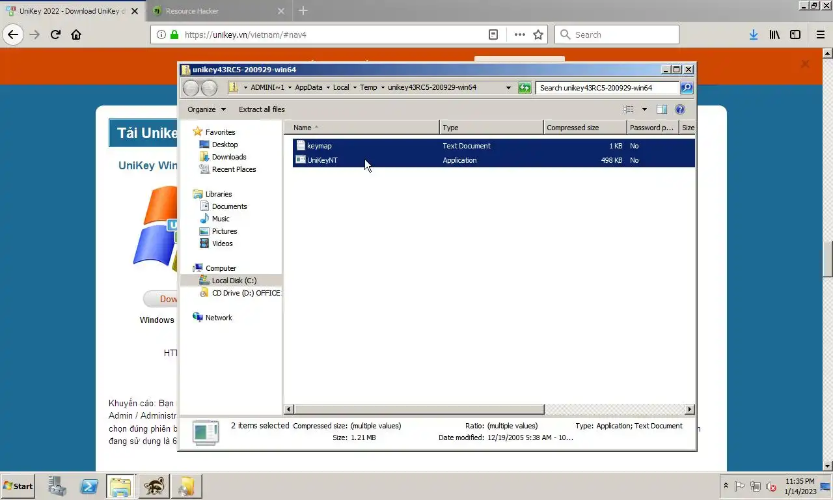The height and width of the screenshot is (500, 833).
Task: Open Downloads in the navigation pane
Action: click(x=228, y=157)
